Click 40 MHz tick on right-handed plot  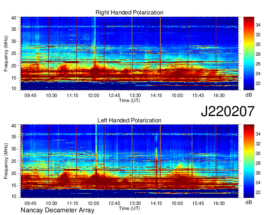tap(14, 18)
